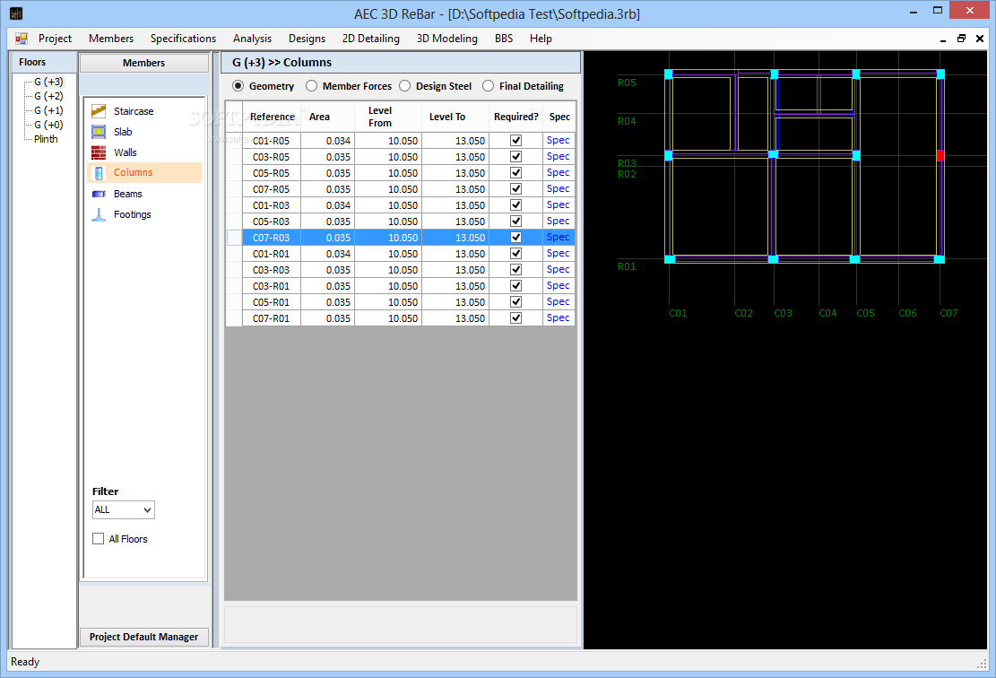This screenshot has height=678, width=996.
Task: Open Spec link for C07-R01
Action: point(558,317)
